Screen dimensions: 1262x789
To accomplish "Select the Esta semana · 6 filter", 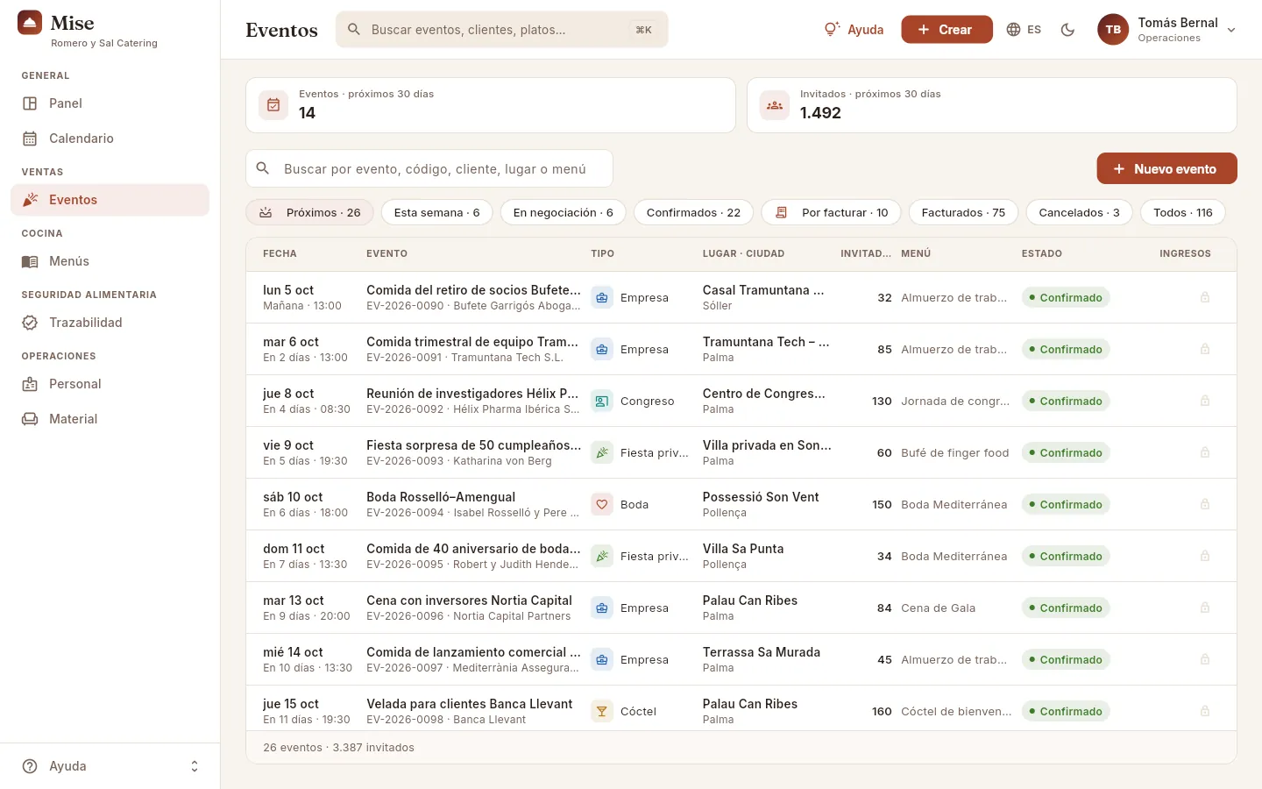I will point(437,212).
